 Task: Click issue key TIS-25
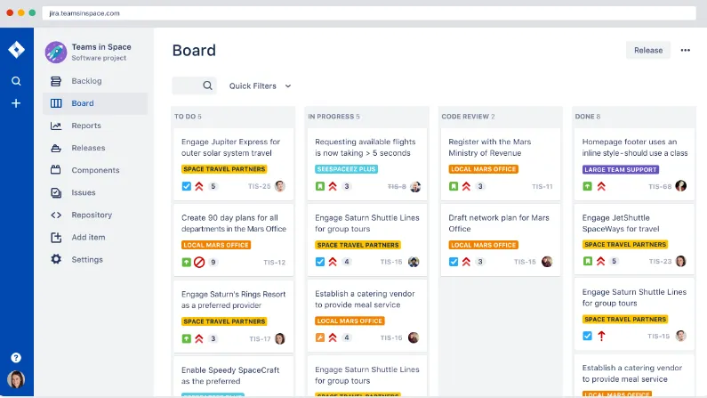pyautogui.click(x=260, y=186)
